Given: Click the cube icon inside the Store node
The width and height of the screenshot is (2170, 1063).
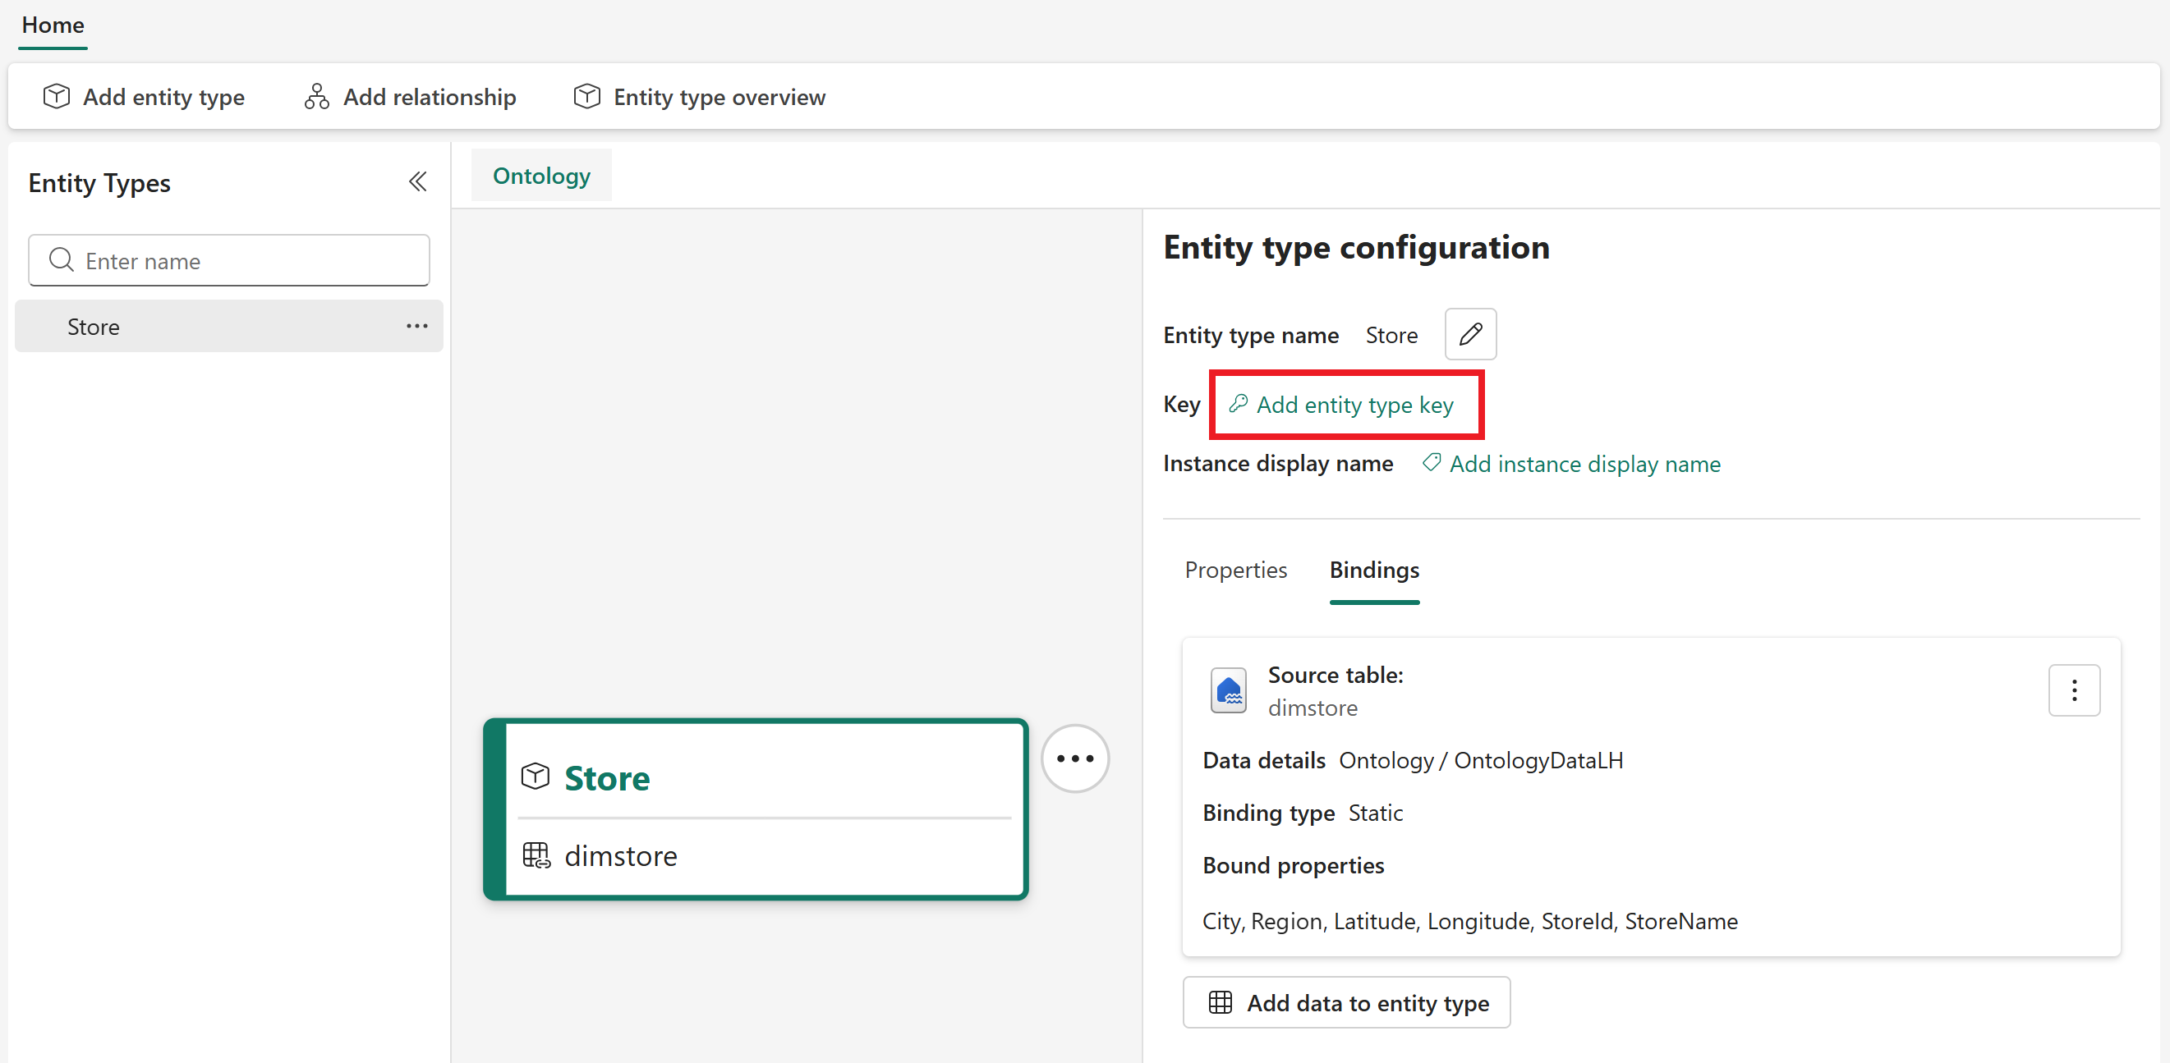Looking at the screenshot, I should [535, 776].
